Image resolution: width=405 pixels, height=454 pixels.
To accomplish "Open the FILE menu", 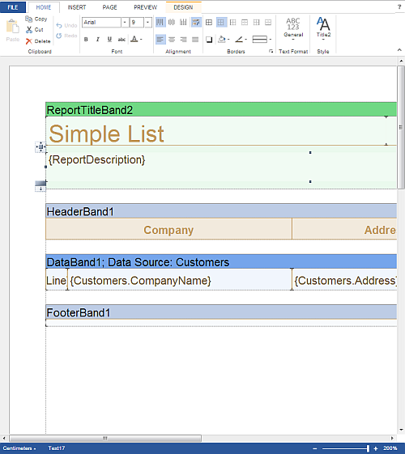I will [x=13, y=7].
